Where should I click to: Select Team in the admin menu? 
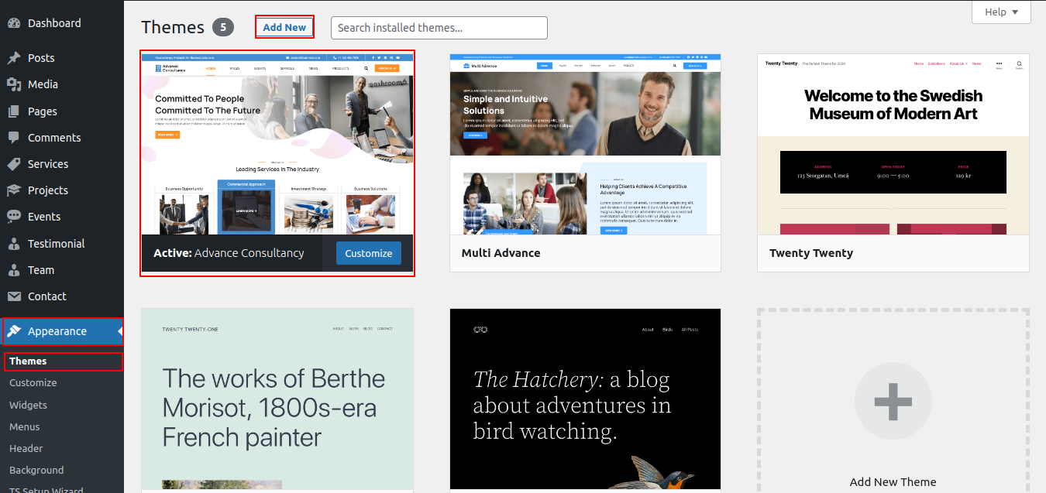tap(62, 270)
